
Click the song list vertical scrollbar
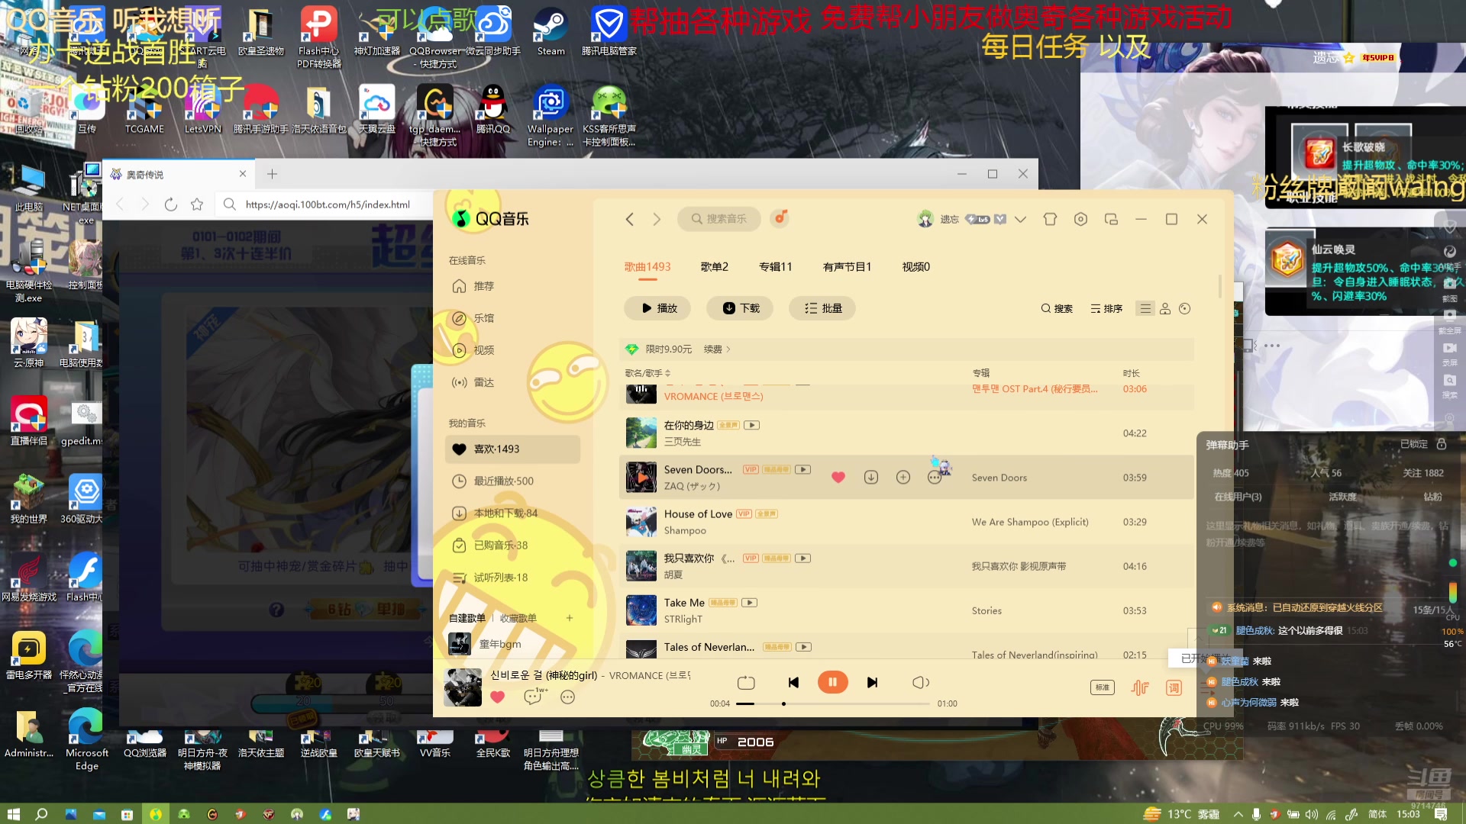[1219, 287]
